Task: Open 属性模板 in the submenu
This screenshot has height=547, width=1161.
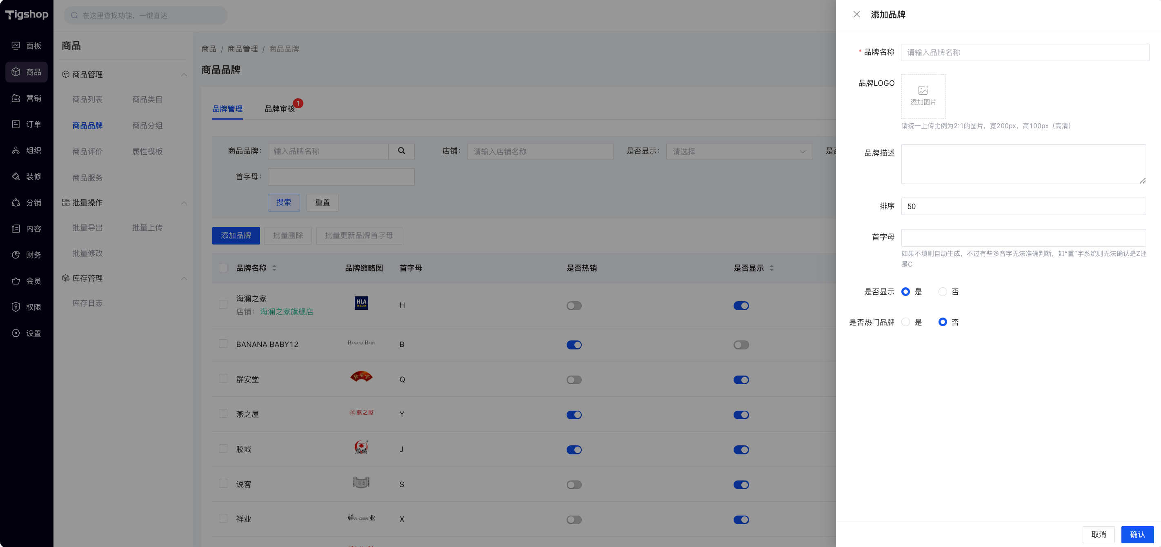Action: click(x=147, y=151)
